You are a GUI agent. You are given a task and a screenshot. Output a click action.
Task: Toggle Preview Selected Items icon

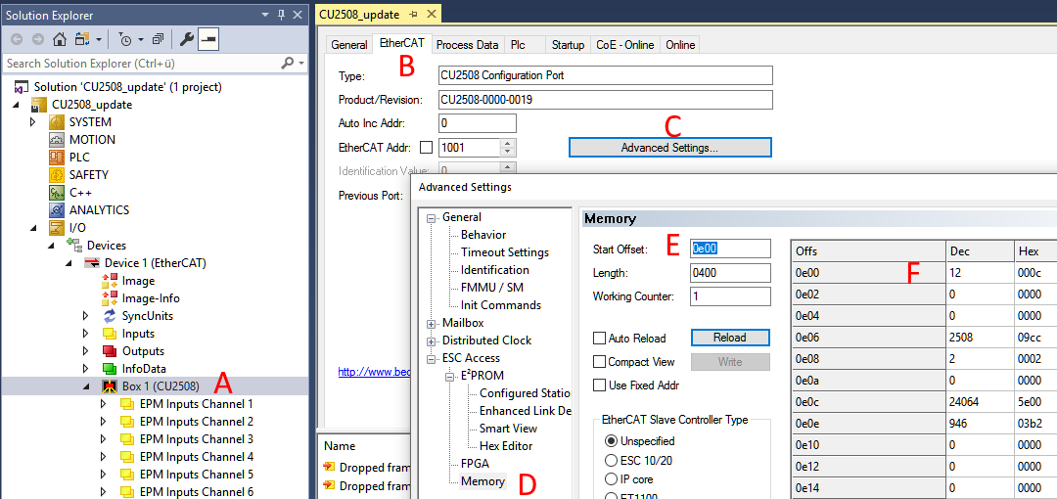click(207, 39)
